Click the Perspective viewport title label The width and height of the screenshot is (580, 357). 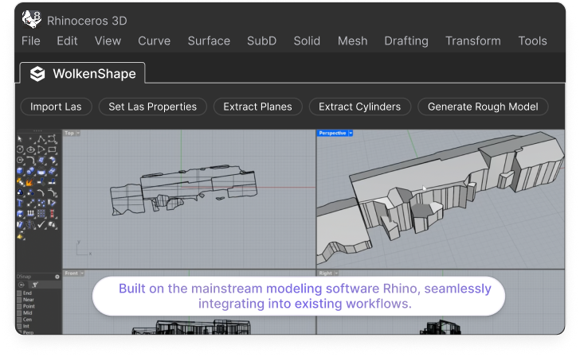(332, 134)
